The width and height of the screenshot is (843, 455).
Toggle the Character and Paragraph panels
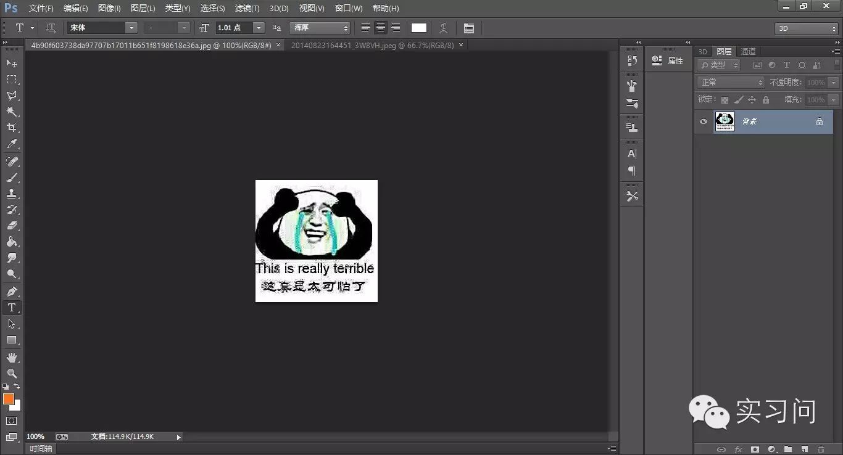click(469, 28)
